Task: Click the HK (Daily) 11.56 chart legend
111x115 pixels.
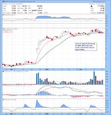Action: click(x=10, y=29)
